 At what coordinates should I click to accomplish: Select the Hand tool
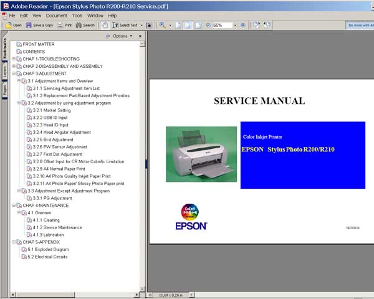tap(105, 25)
